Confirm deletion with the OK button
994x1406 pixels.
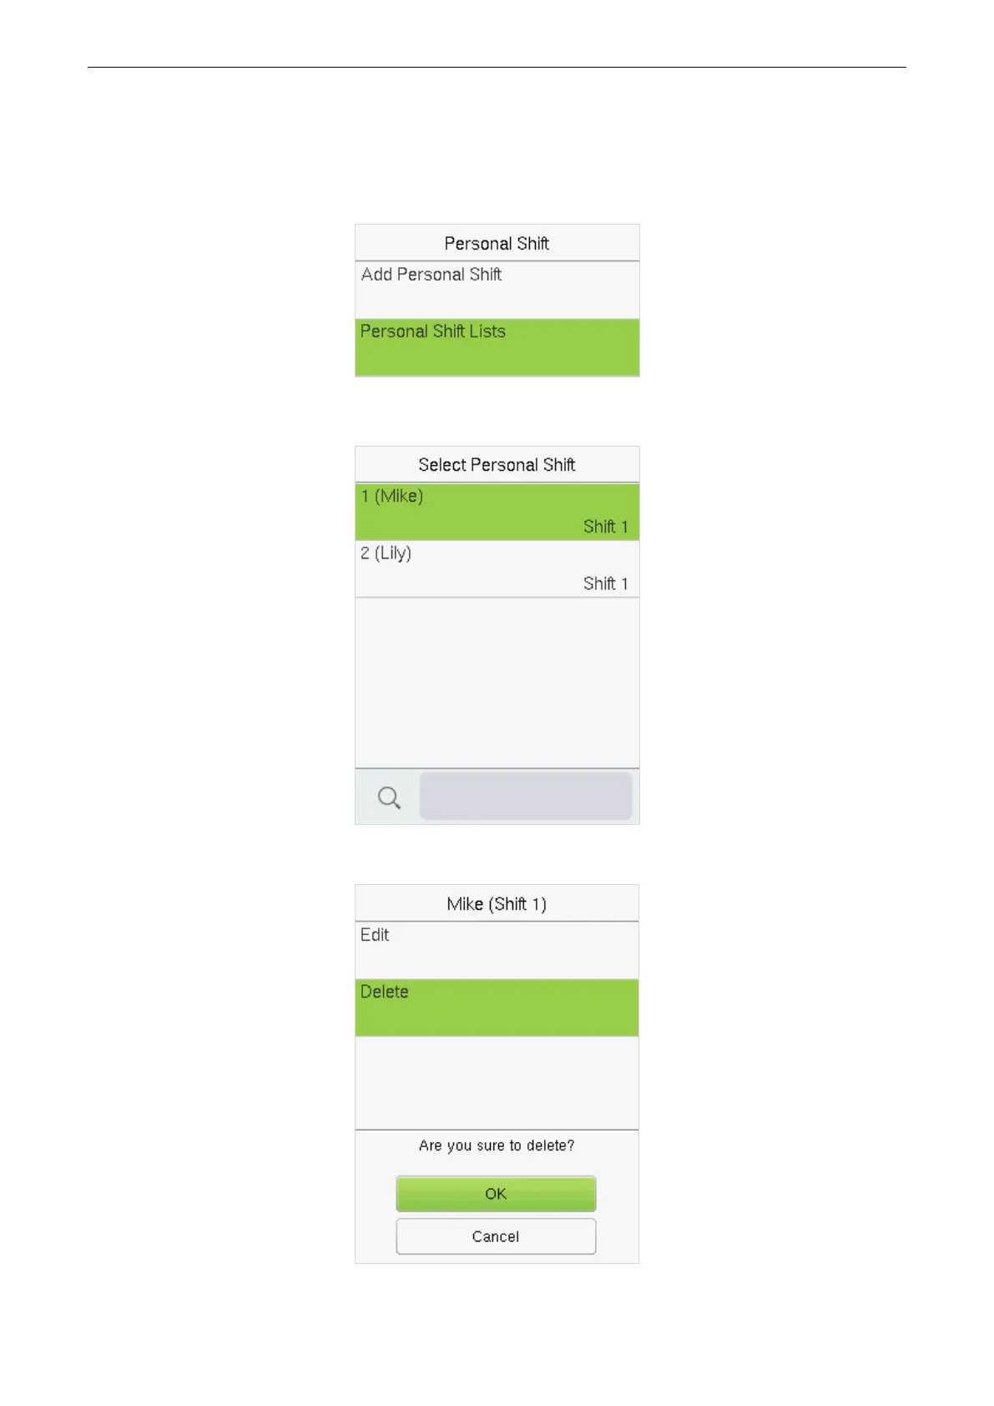pos(496,1194)
